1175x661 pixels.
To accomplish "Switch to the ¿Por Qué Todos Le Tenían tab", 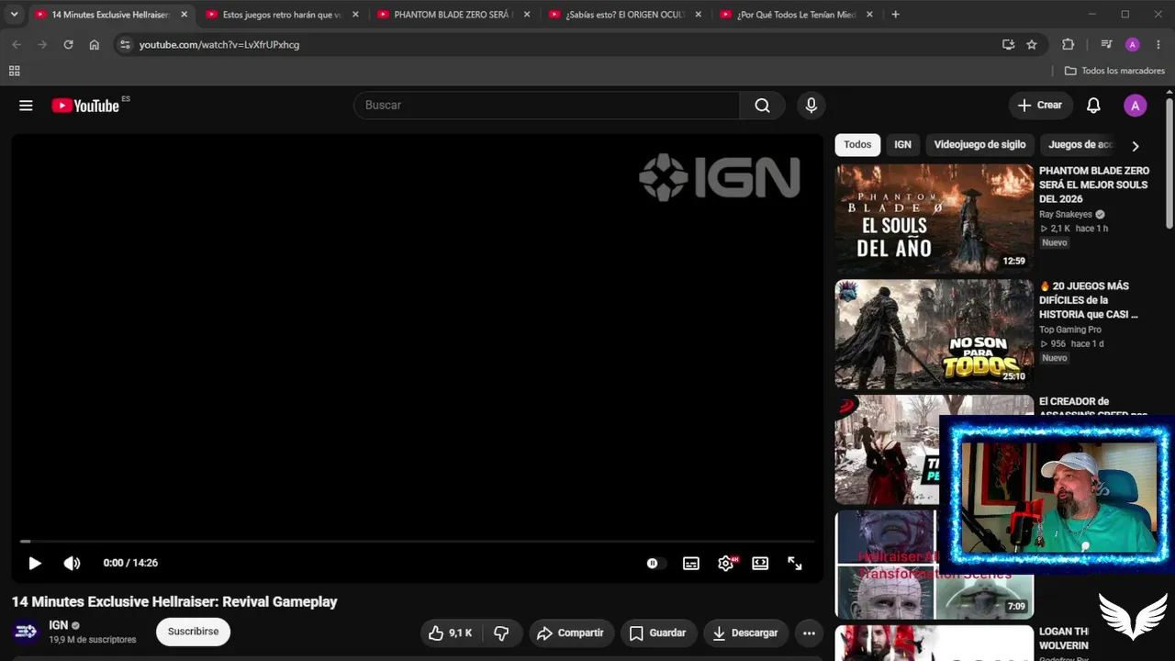I will (x=797, y=15).
